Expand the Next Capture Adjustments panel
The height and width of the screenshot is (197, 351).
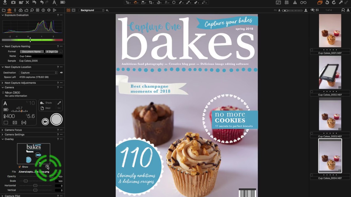click(3, 83)
